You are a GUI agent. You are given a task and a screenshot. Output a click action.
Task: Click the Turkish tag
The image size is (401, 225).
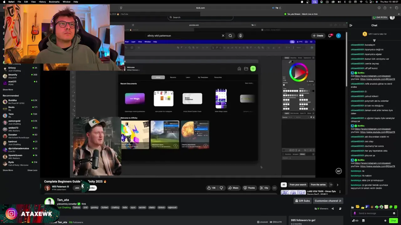(76, 207)
